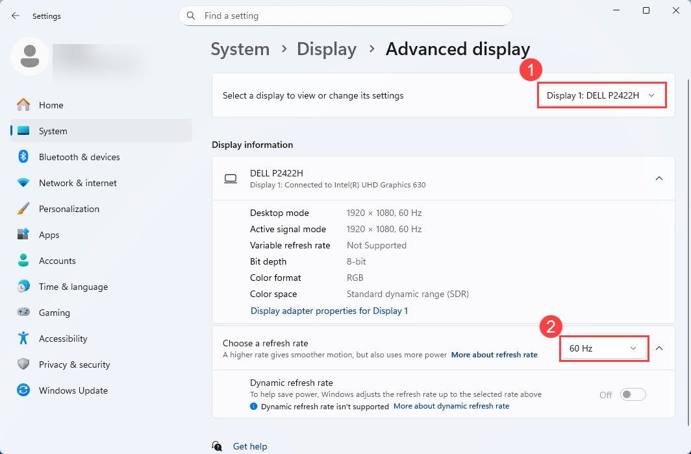Click the Find a setting search box
Viewport: 691px width, 454px height.
tap(345, 16)
